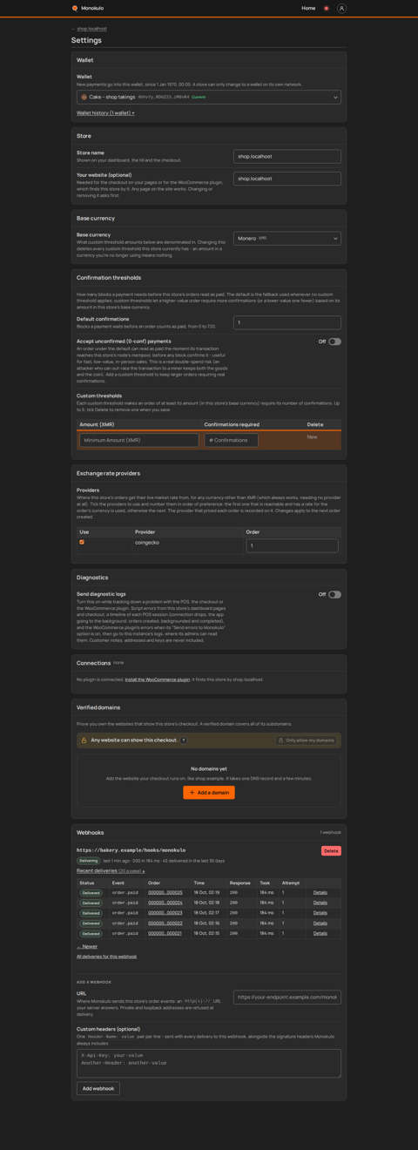Click the '1 webhook' count label
418x1150 pixels.
click(330, 832)
